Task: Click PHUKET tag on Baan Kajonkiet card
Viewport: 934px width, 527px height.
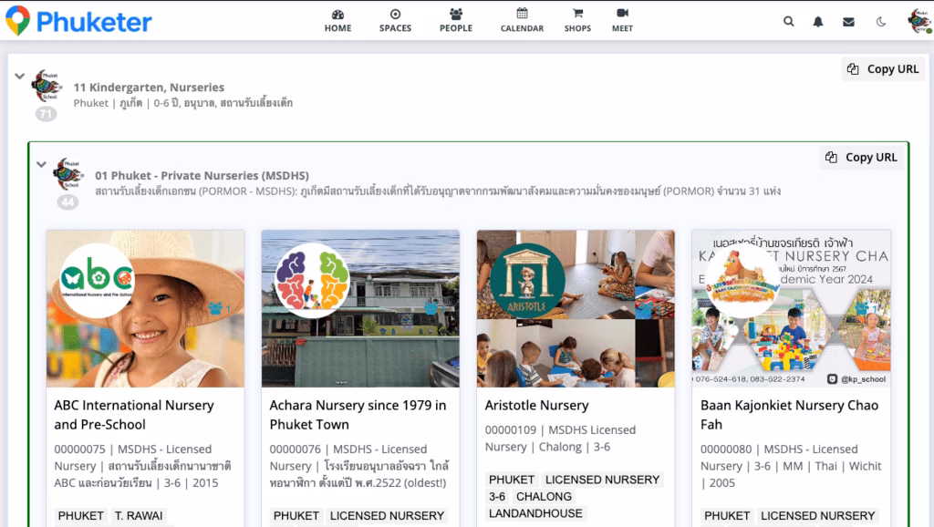Action: (727, 516)
